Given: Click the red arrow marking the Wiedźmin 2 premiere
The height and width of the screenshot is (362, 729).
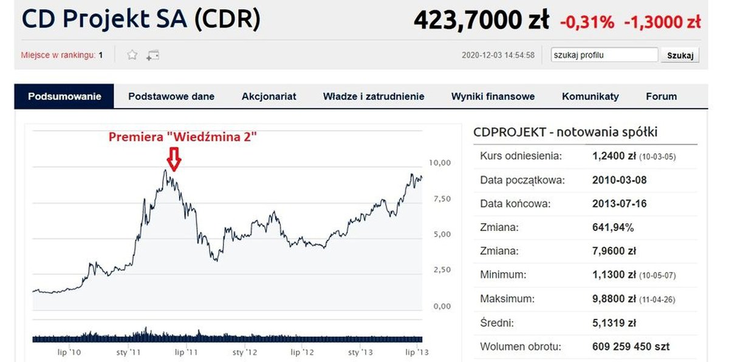Looking at the screenshot, I should [174, 159].
